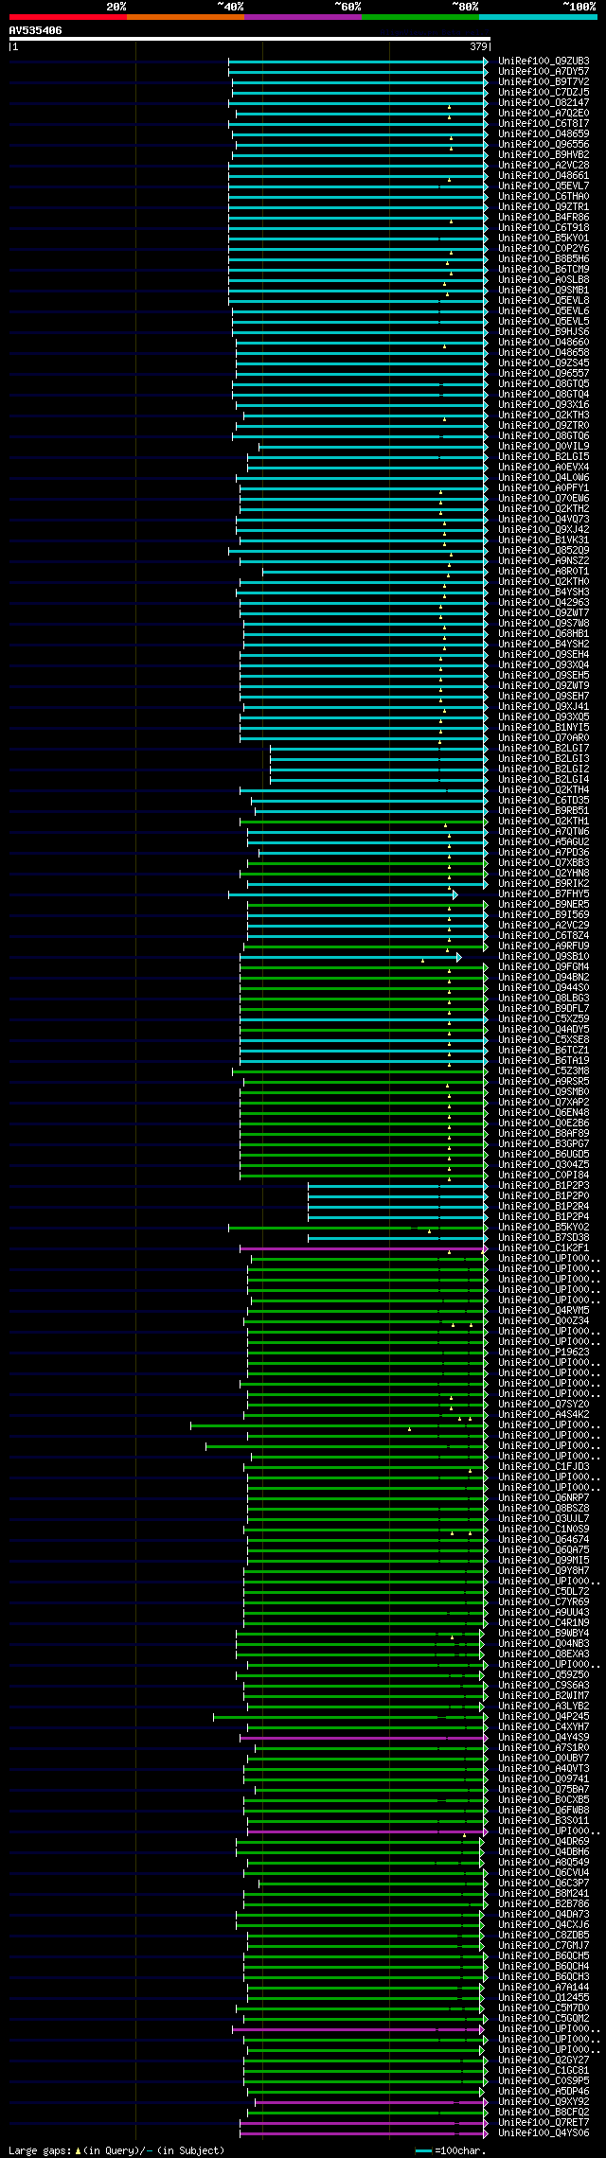Image resolution: width=606 pixels, height=2158 pixels.
Task: Click the orange ~40% identity legend bar
Action: pyautogui.click(x=186, y=17)
